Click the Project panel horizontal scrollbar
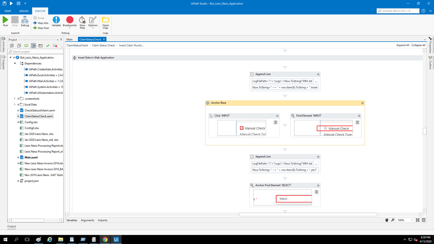The height and width of the screenshot is (244, 434). [x=28, y=221]
